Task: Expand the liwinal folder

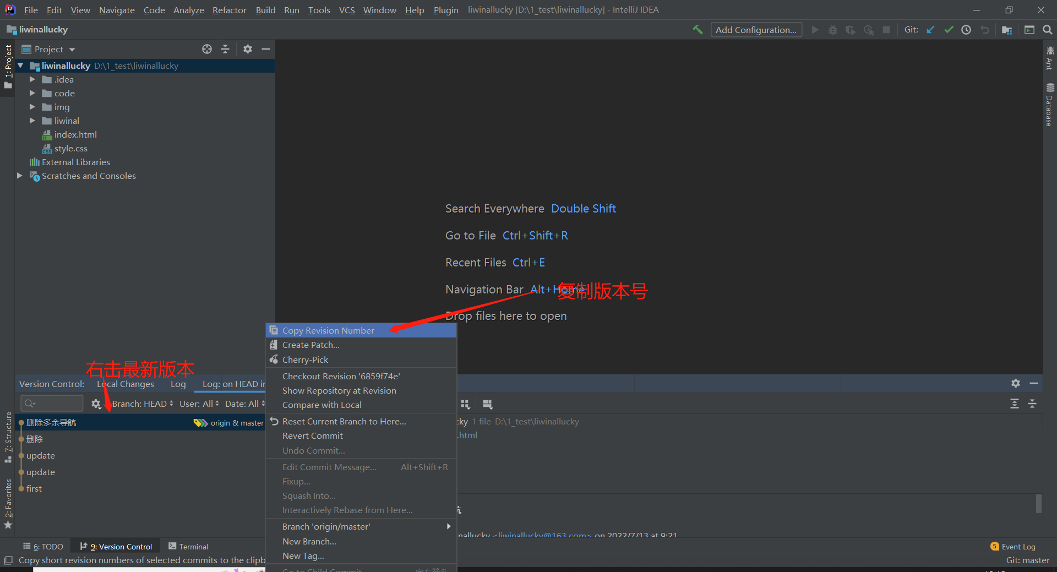Action: coord(32,121)
